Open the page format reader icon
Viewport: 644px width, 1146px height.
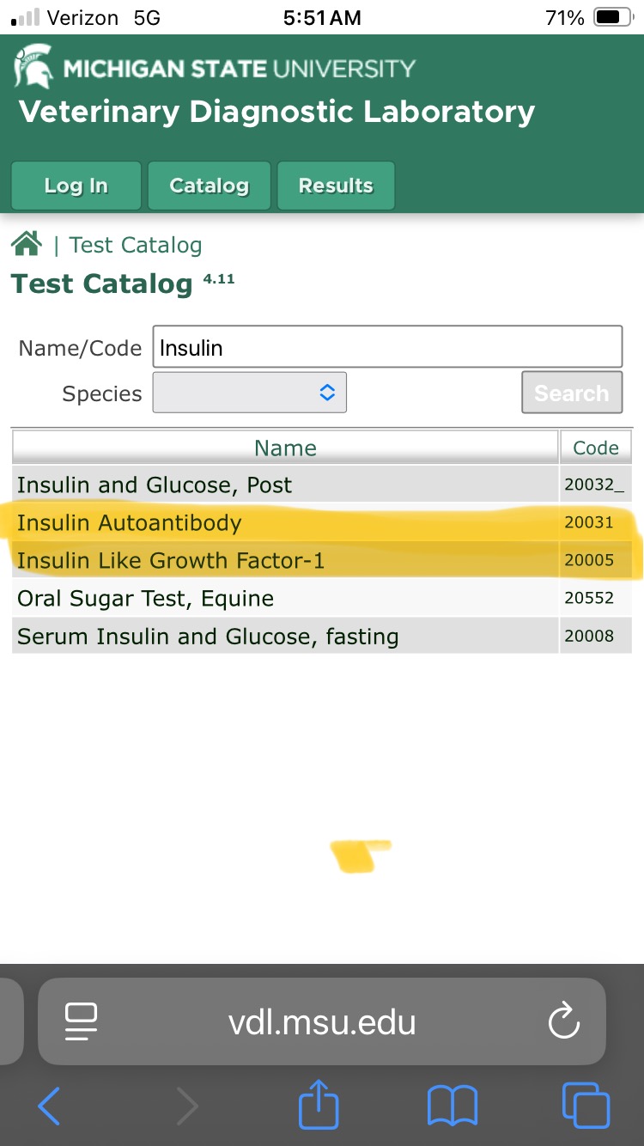click(x=82, y=1021)
